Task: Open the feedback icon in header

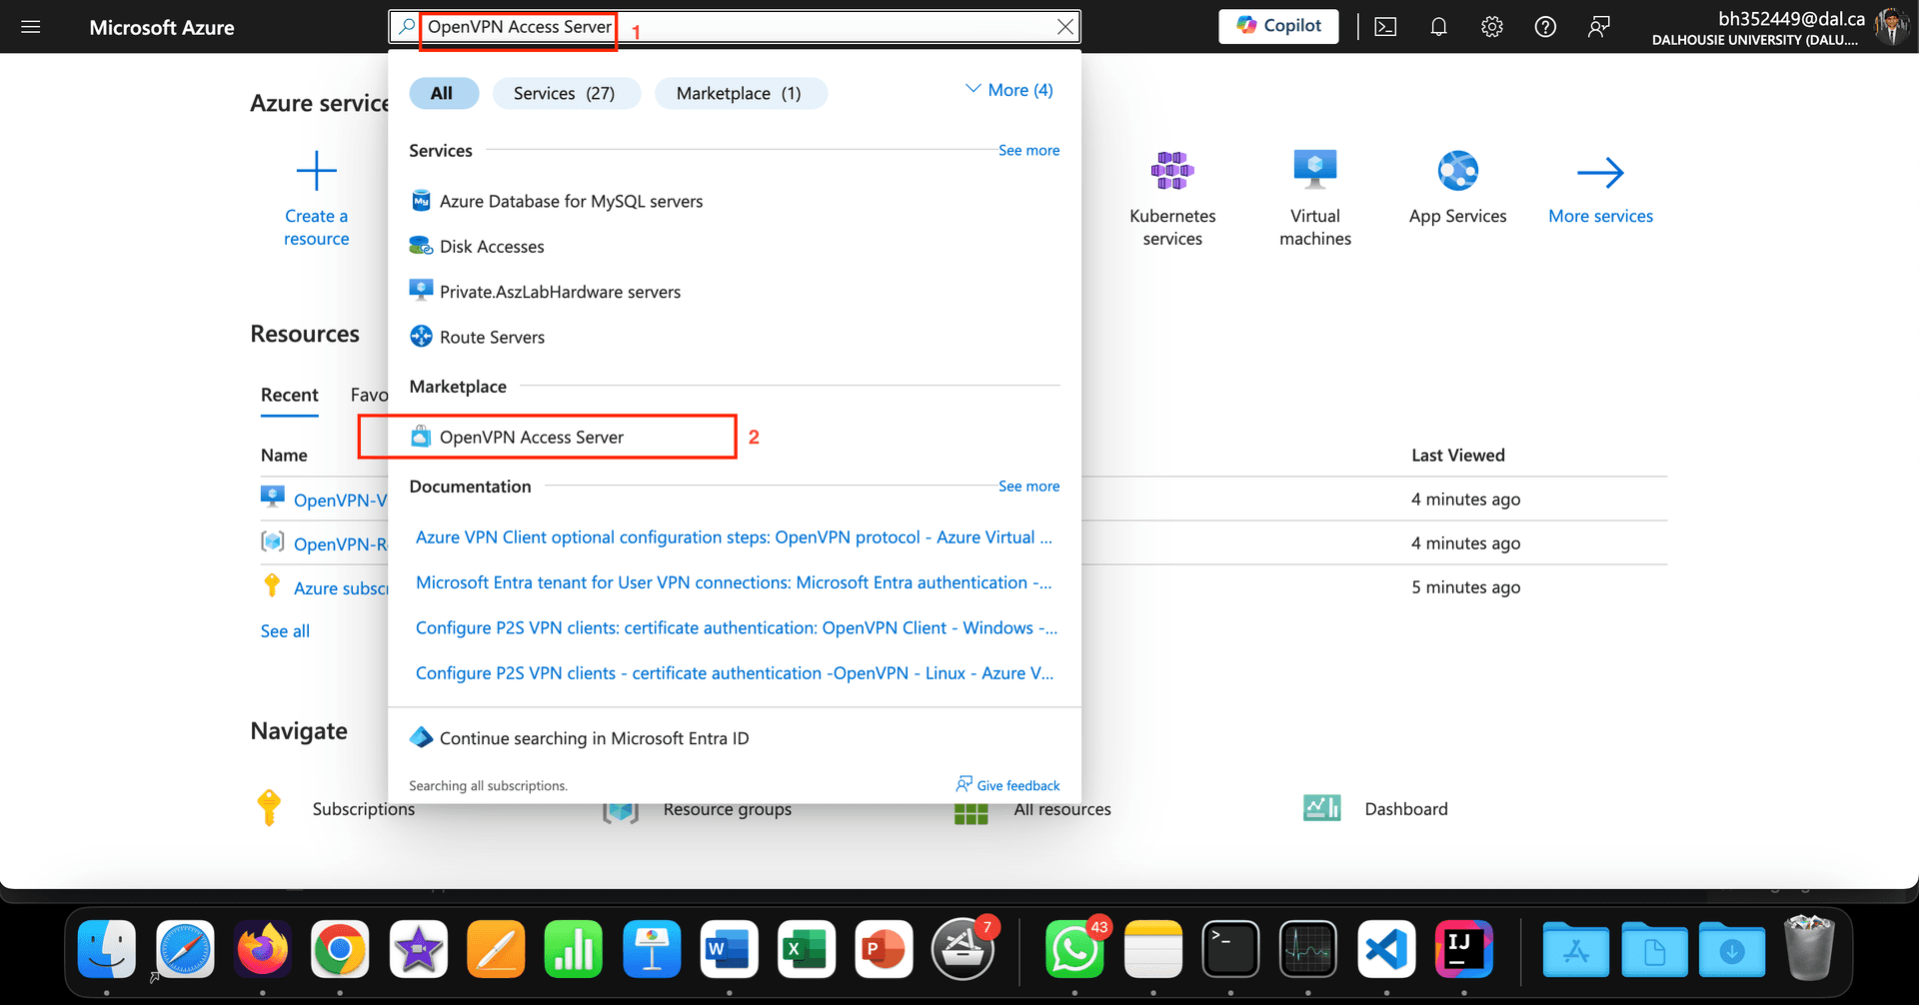Action: click(1598, 27)
